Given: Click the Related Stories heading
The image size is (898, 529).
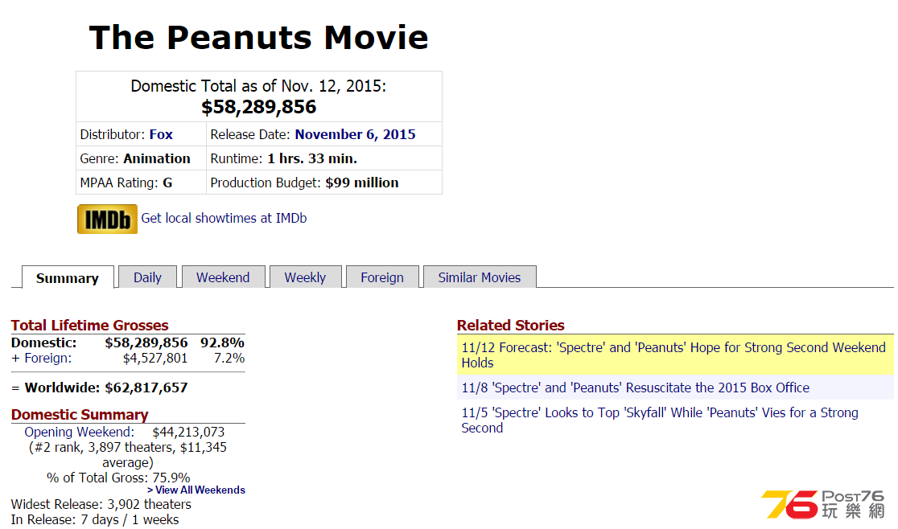Looking at the screenshot, I should [510, 325].
